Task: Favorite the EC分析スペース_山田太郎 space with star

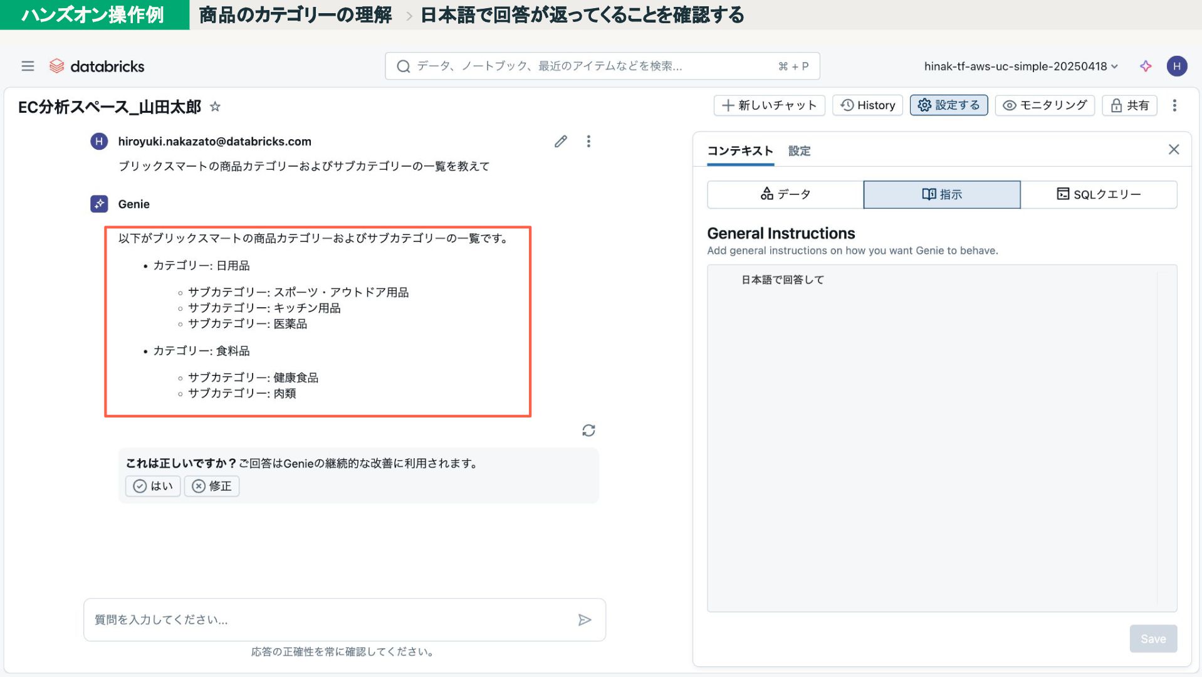Action: [215, 107]
